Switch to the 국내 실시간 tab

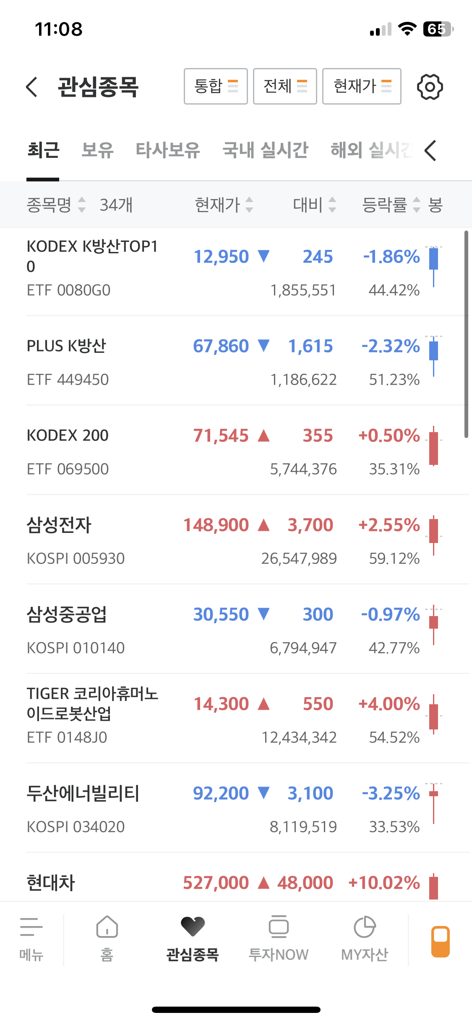pyautogui.click(x=265, y=150)
